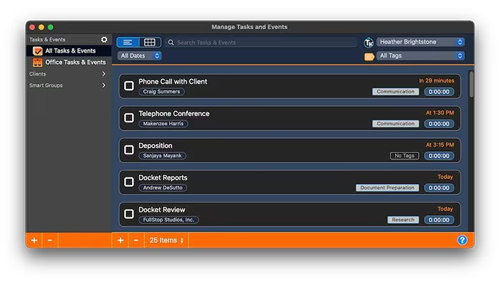The width and height of the screenshot is (500, 285).
Task: Mark Phone Call with Client complete
Action: pyautogui.click(x=129, y=86)
